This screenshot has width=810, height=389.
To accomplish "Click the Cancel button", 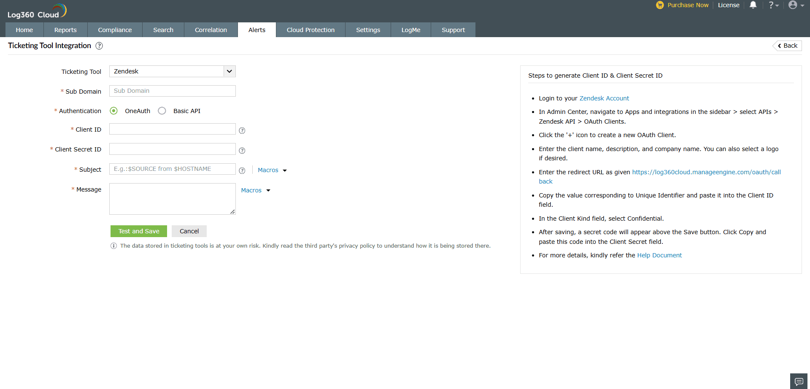I will (189, 231).
